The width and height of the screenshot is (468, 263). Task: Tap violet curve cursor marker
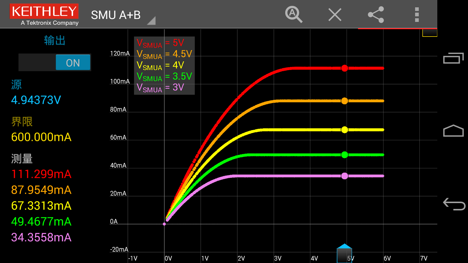pos(345,176)
